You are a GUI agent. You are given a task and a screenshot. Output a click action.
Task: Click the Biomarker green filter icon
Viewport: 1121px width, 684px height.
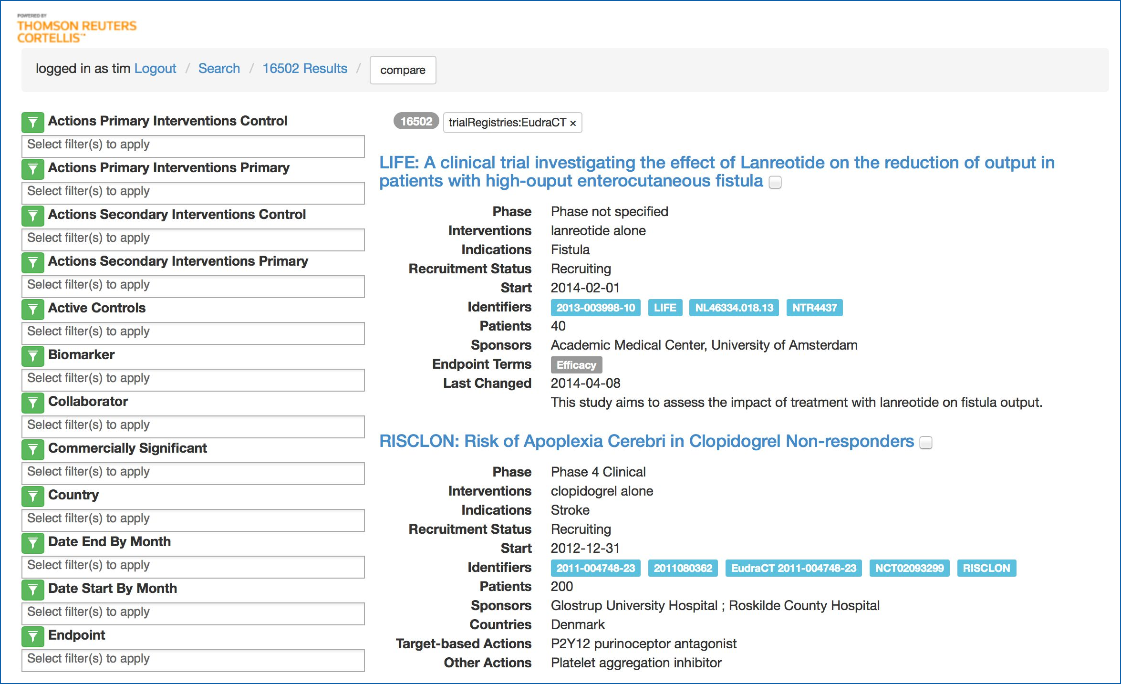[32, 356]
